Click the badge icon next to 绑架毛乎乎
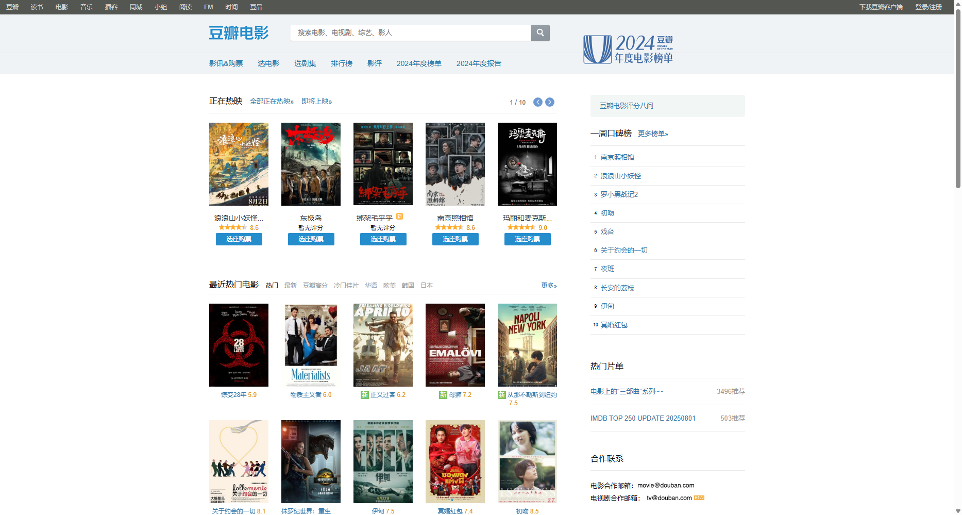Image resolution: width=962 pixels, height=515 pixels. 399,217
